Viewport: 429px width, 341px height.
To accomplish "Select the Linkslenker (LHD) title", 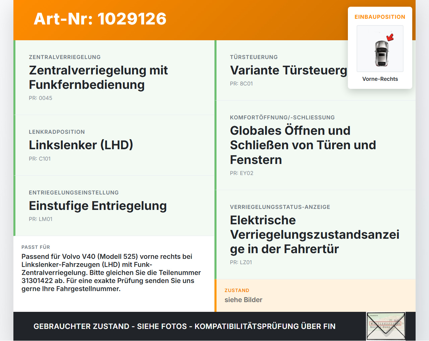I will tap(81, 145).
